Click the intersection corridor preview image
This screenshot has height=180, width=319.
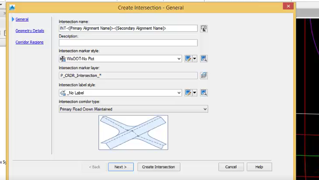click(133, 133)
